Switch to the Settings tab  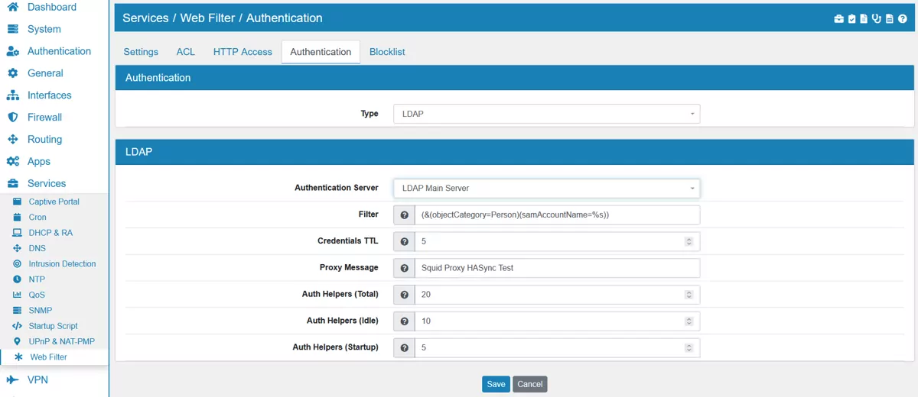pyautogui.click(x=141, y=52)
